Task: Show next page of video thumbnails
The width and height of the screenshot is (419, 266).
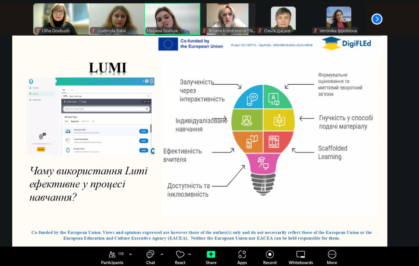Action: [376, 19]
